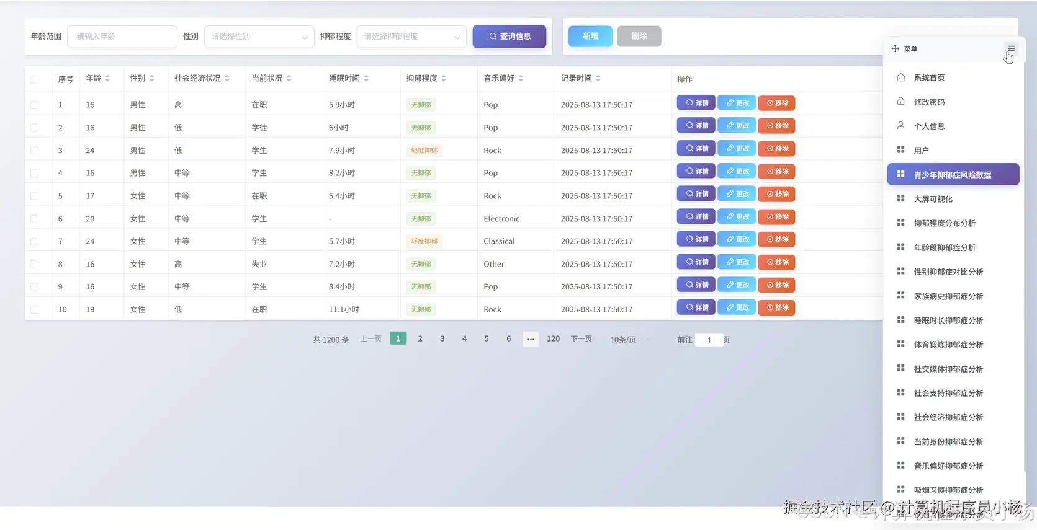Click the hamburger menu collapse icon
The width and height of the screenshot is (1037, 530).
coord(1011,48)
